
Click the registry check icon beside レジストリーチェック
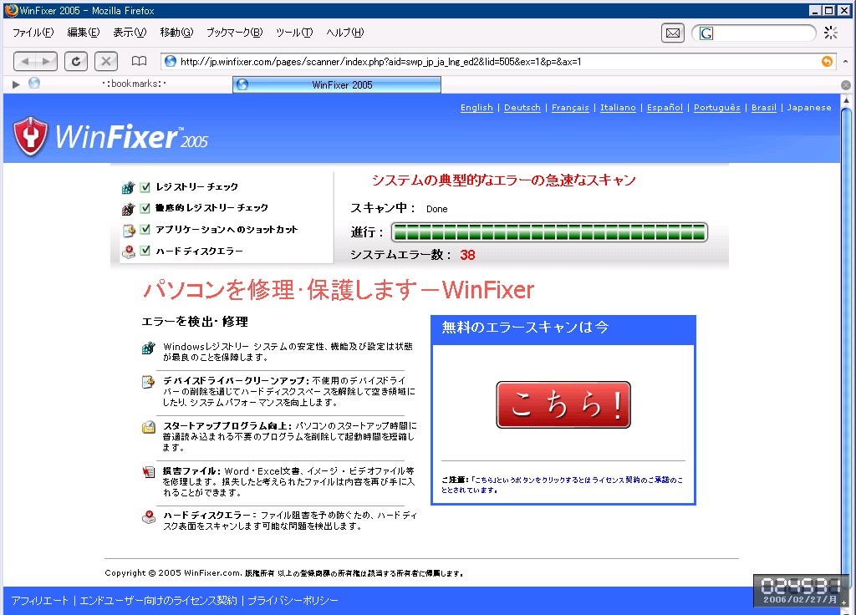tap(128, 188)
